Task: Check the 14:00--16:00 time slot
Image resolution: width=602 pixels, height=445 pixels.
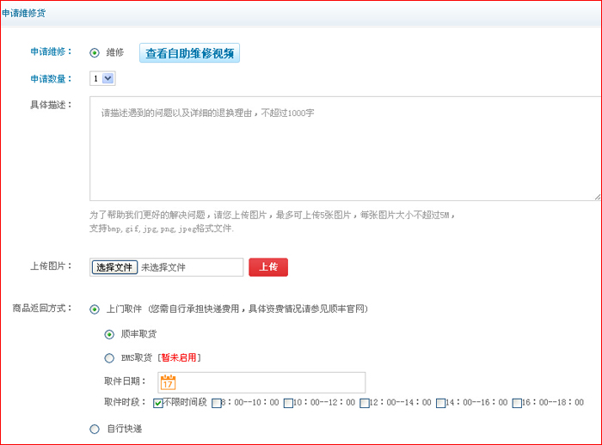Action: (440, 403)
